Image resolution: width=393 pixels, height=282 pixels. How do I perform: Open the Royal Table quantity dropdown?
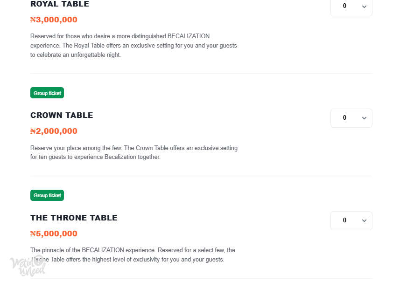click(x=351, y=7)
